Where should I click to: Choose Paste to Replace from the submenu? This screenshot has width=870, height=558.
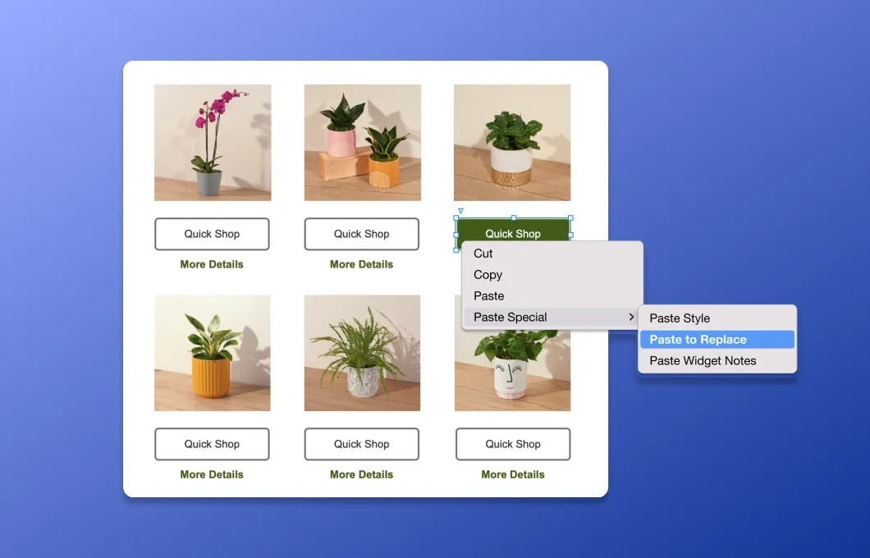coord(698,339)
